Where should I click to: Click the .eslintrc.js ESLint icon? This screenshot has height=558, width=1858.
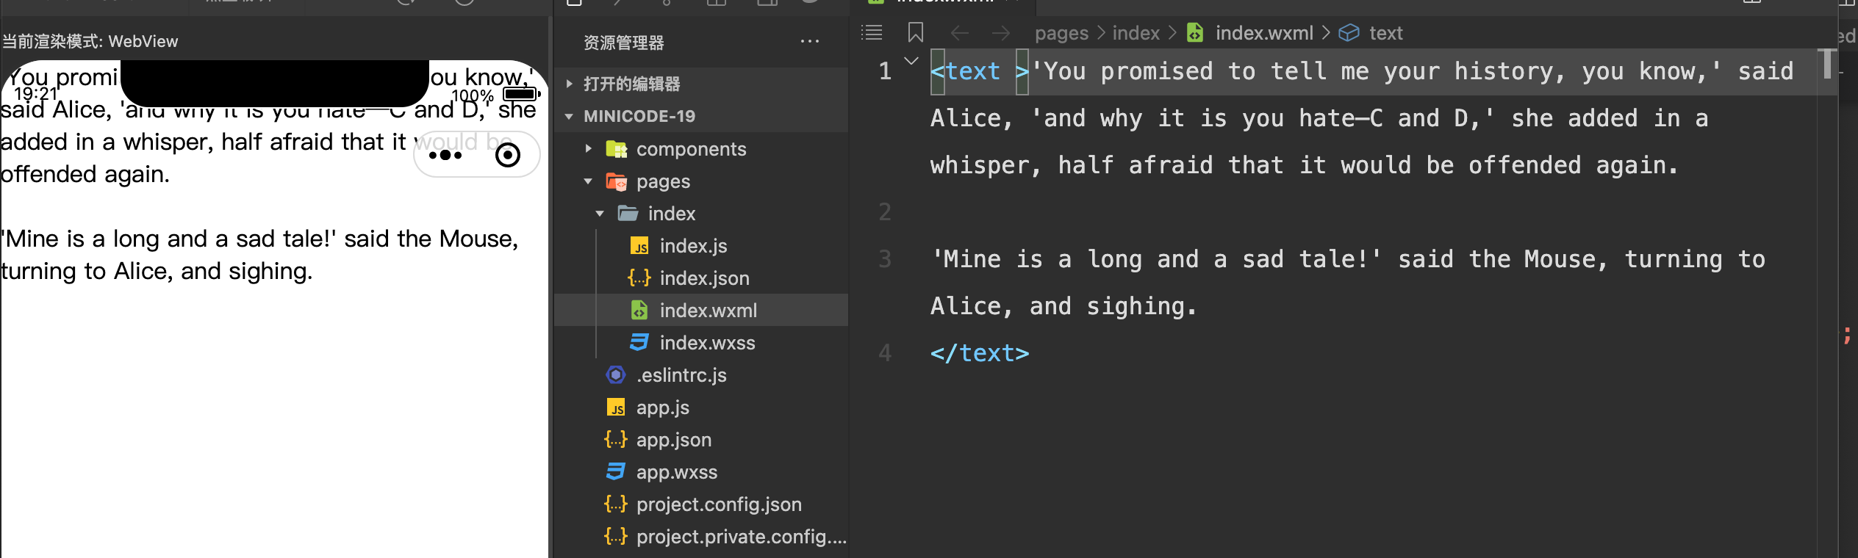616,375
